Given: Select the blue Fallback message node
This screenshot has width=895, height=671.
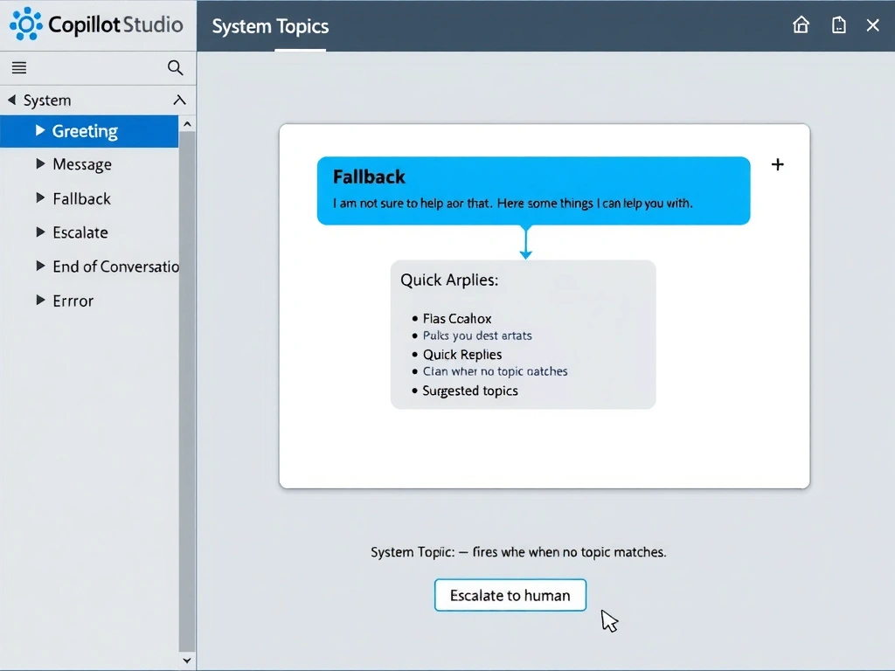Looking at the screenshot, I should pyautogui.click(x=534, y=190).
